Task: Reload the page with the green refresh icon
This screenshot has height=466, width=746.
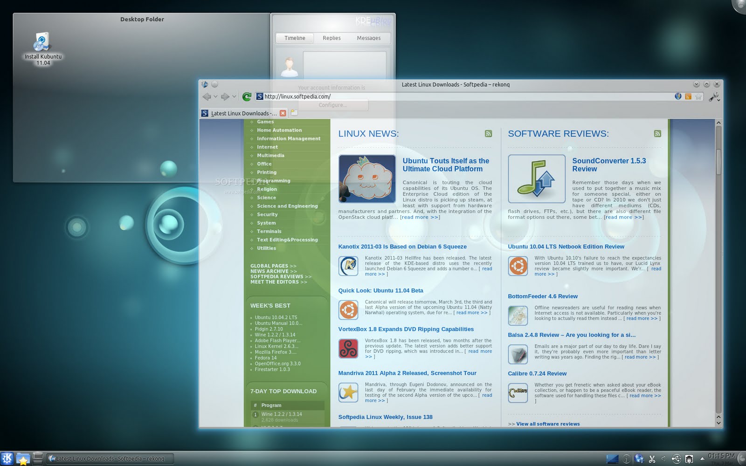Action: tap(247, 96)
